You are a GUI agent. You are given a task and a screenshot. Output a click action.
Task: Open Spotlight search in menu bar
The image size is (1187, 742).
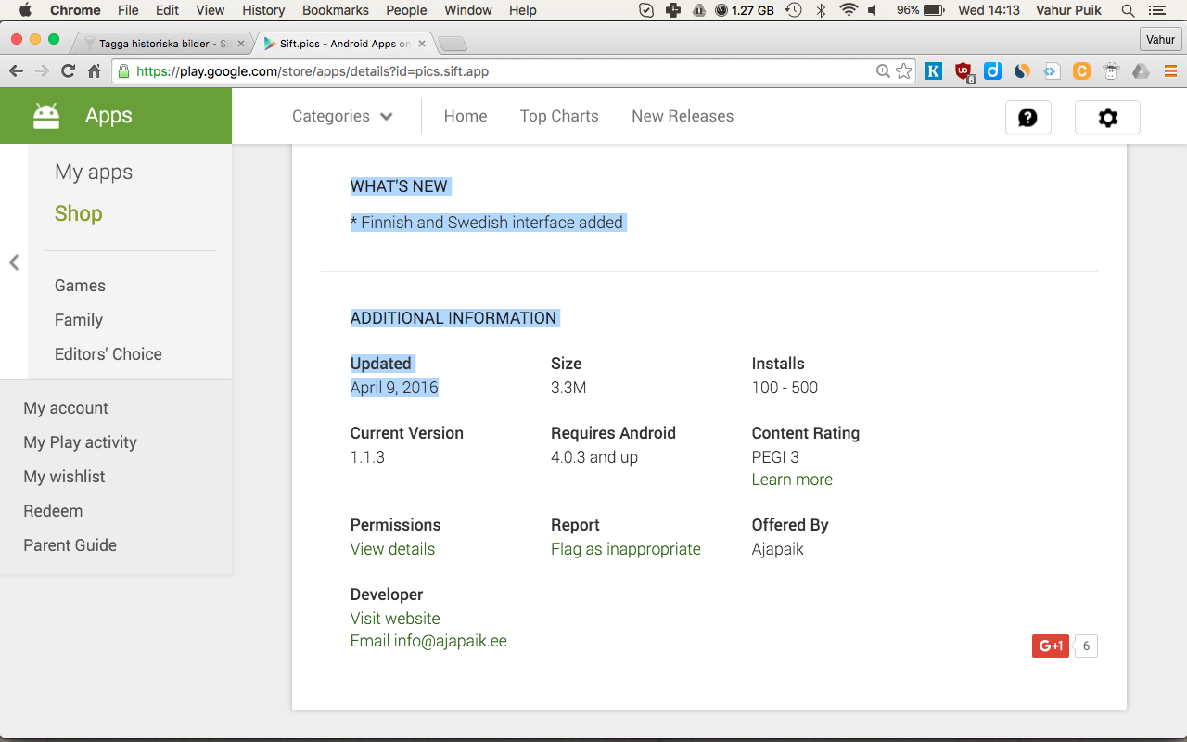(x=1128, y=10)
